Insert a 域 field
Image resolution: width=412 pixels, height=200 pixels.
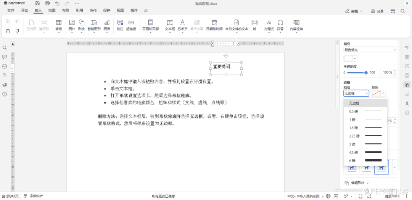[x=254, y=25]
